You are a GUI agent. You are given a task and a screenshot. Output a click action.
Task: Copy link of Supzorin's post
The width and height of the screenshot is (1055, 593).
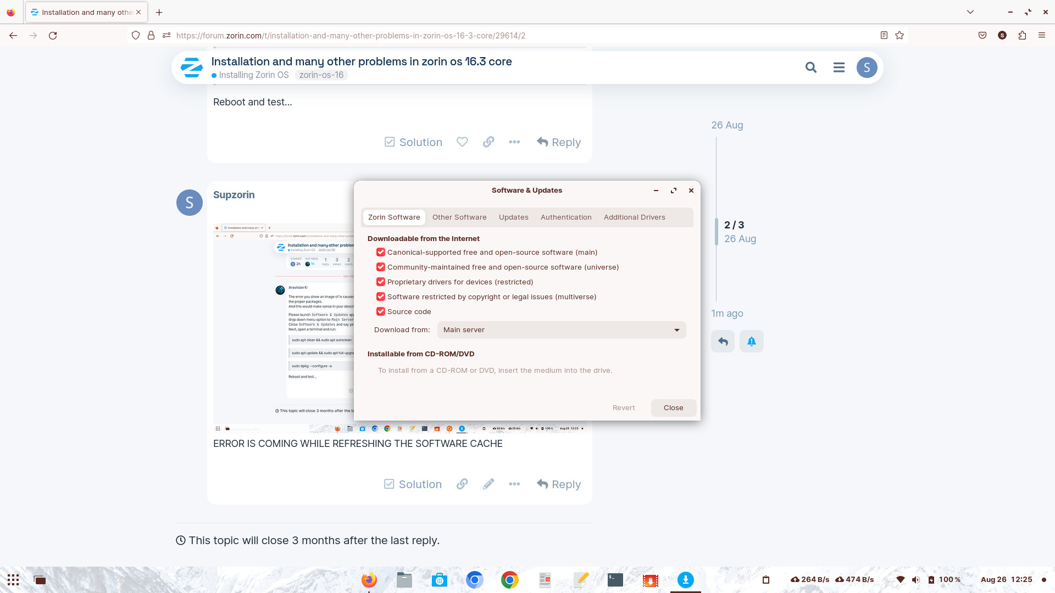point(462,484)
